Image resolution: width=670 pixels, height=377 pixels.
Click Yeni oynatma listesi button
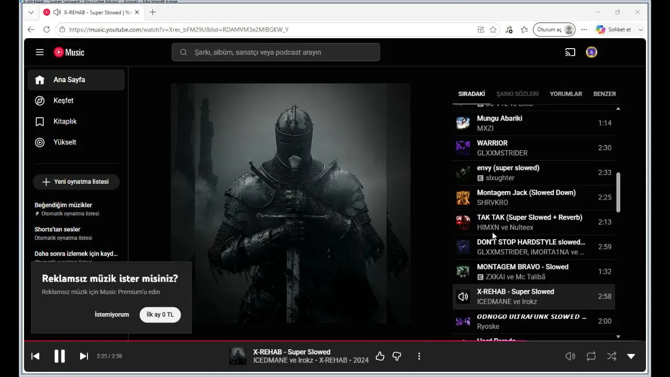click(76, 182)
